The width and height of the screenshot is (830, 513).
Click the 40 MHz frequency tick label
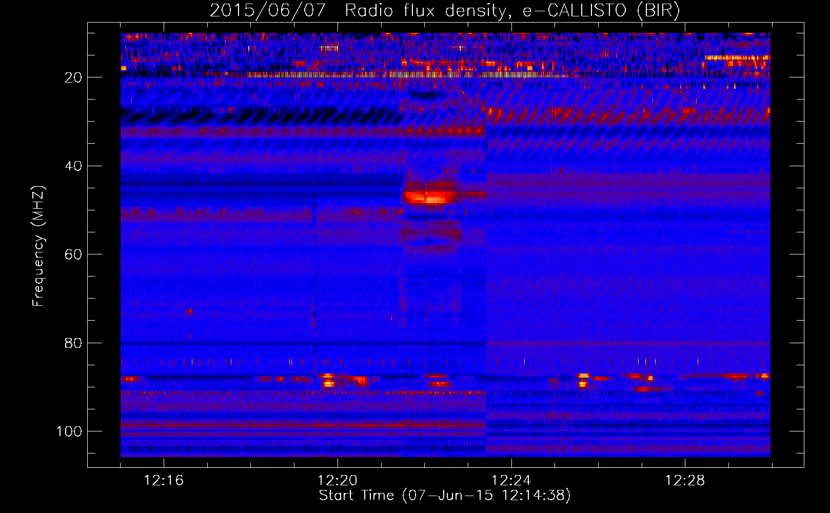click(x=73, y=166)
